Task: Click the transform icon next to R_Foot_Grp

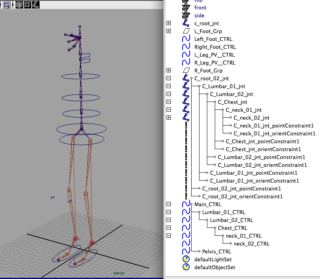Action: click(x=186, y=70)
